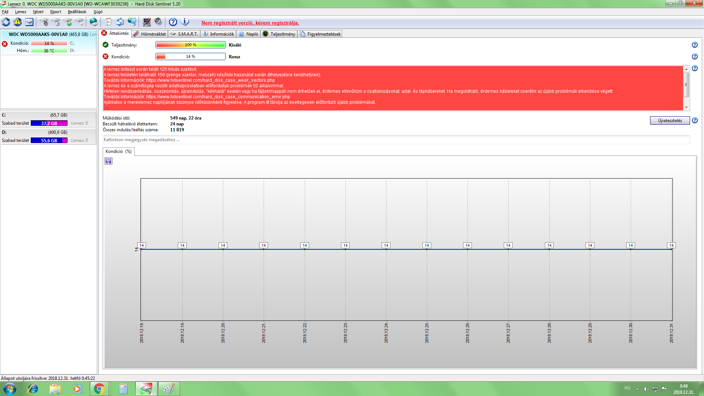This screenshot has width=704, height=396.
Task: Click the Teljesítmény 100 % progress bar
Action: pyautogui.click(x=191, y=45)
